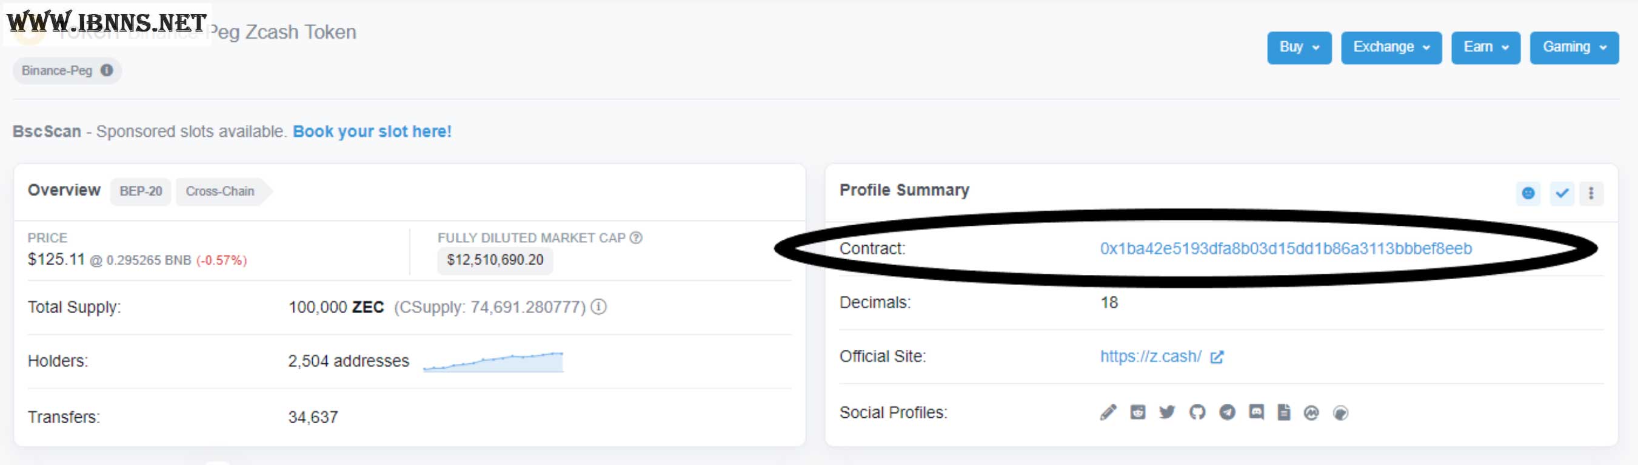The width and height of the screenshot is (1638, 465).
Task: Expand the Exchange dropdown
Action: (1391, 48)
